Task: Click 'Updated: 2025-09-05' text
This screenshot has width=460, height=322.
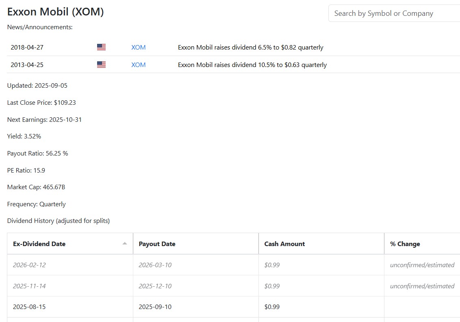Action: pyautogui.click(x=37, y=85)
